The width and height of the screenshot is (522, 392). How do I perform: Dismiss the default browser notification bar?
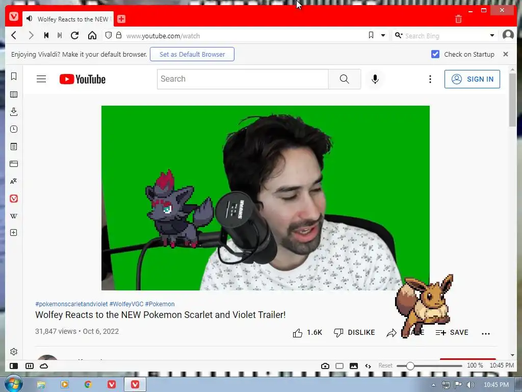(505, 54)
